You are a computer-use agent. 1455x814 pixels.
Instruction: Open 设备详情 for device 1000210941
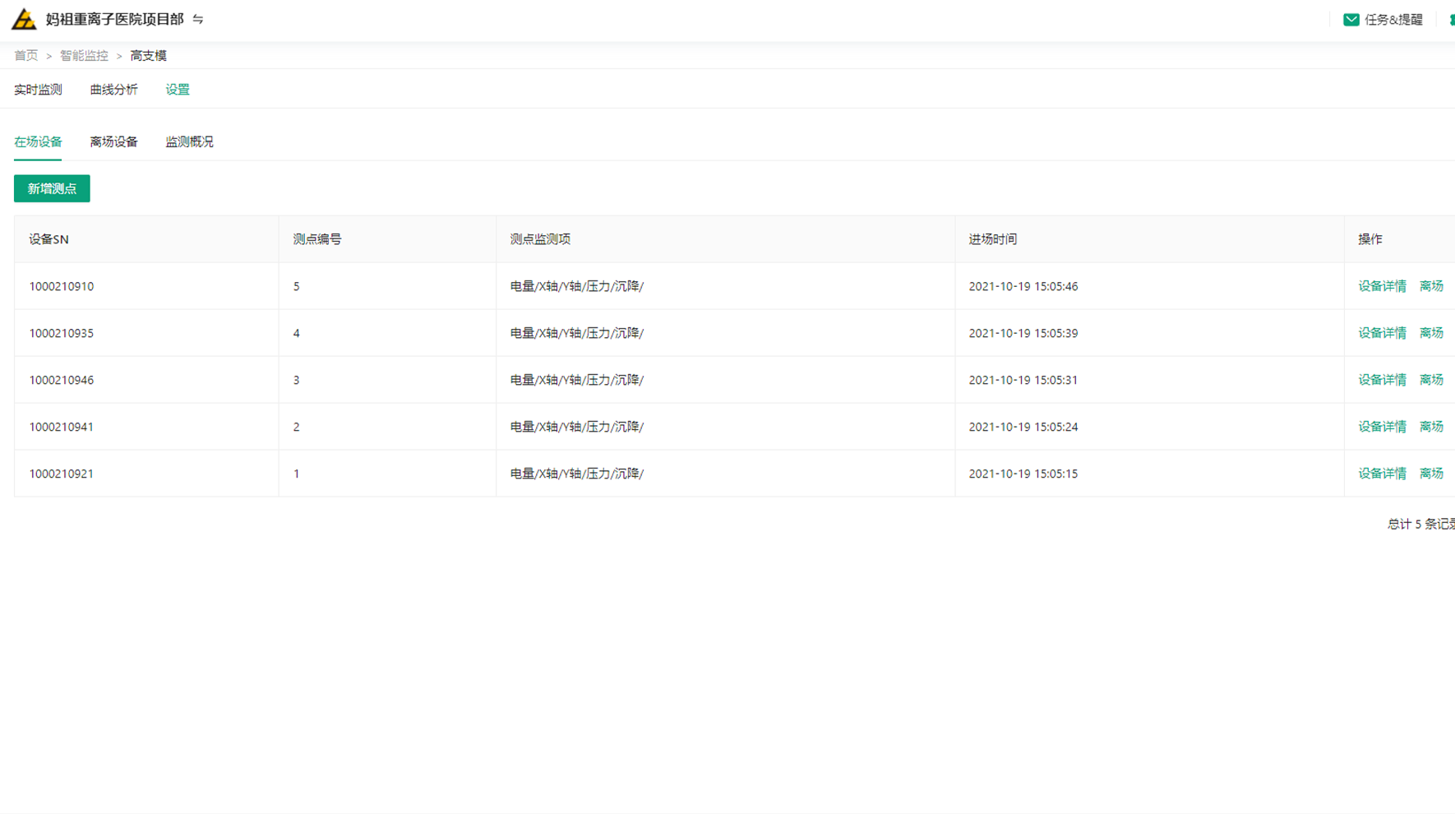1382,427
